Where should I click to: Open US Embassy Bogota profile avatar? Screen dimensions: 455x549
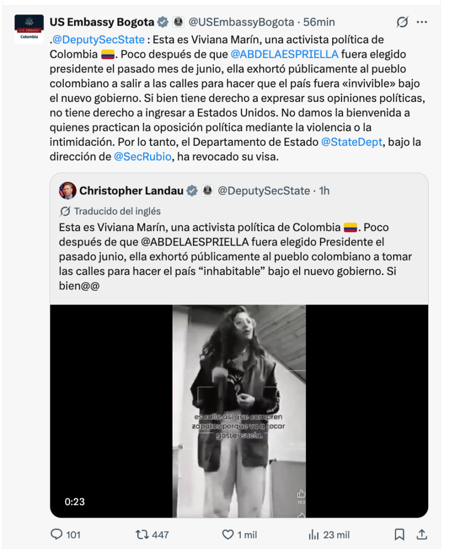click(x=29, y=29)
